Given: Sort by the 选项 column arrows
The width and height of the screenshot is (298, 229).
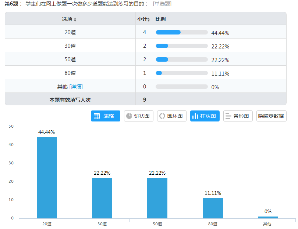Looking at the screenshot, I should pyautogui.click(x=75, y=19).
